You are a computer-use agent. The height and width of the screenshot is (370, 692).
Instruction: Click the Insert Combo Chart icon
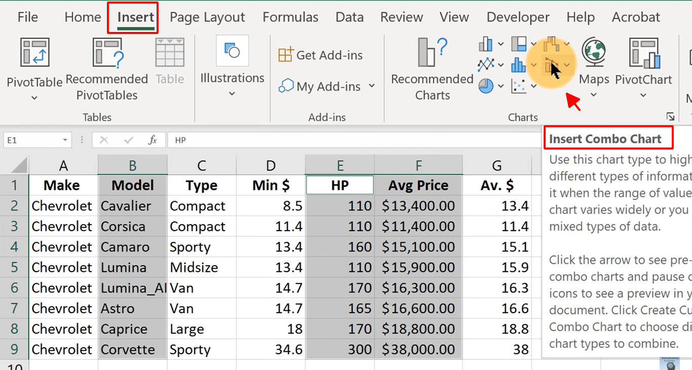552,65
